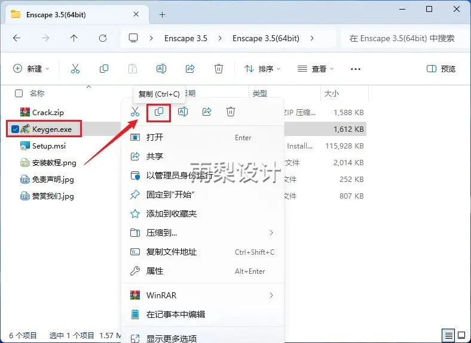Close the Enscape 3.5(64bit) tab
Screen dimensions: 471x343
[136, 14]
